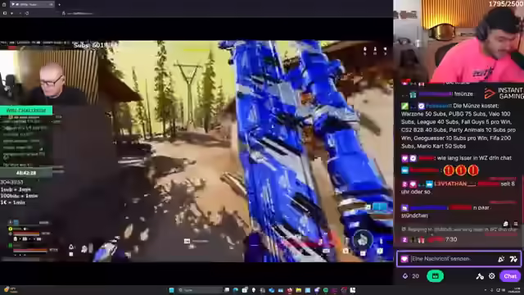Viewport: 524px width, 295px height.
Task: Toggle browser sidebar panel icon
Action: coord(5,13)
